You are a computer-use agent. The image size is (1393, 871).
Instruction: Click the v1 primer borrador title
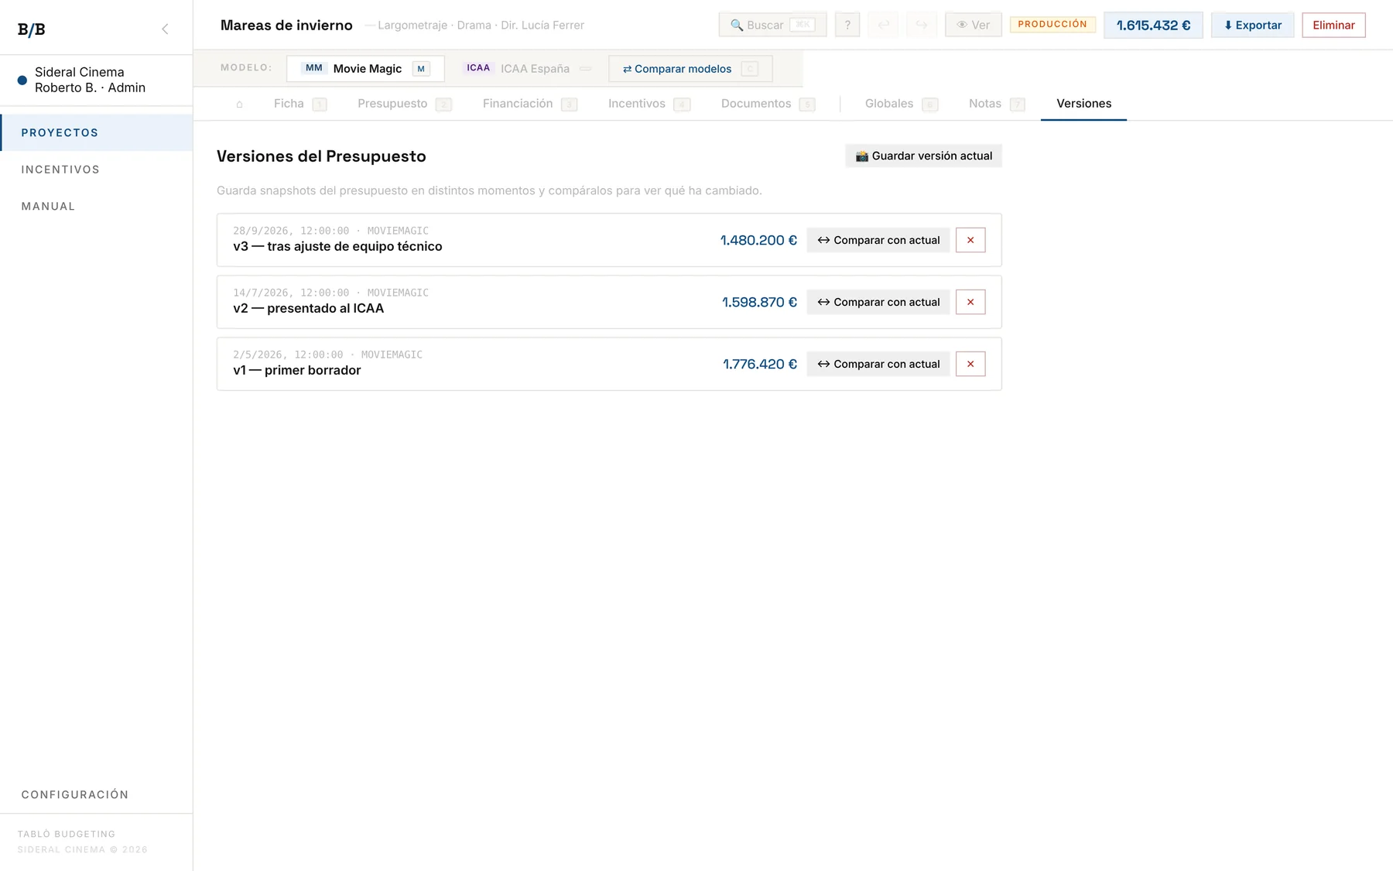(296, 370)
